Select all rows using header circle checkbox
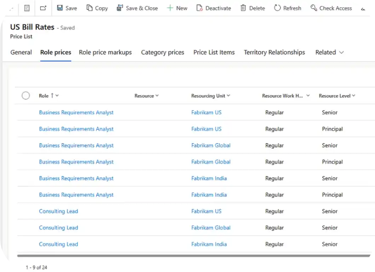 [x=25, y=96]
